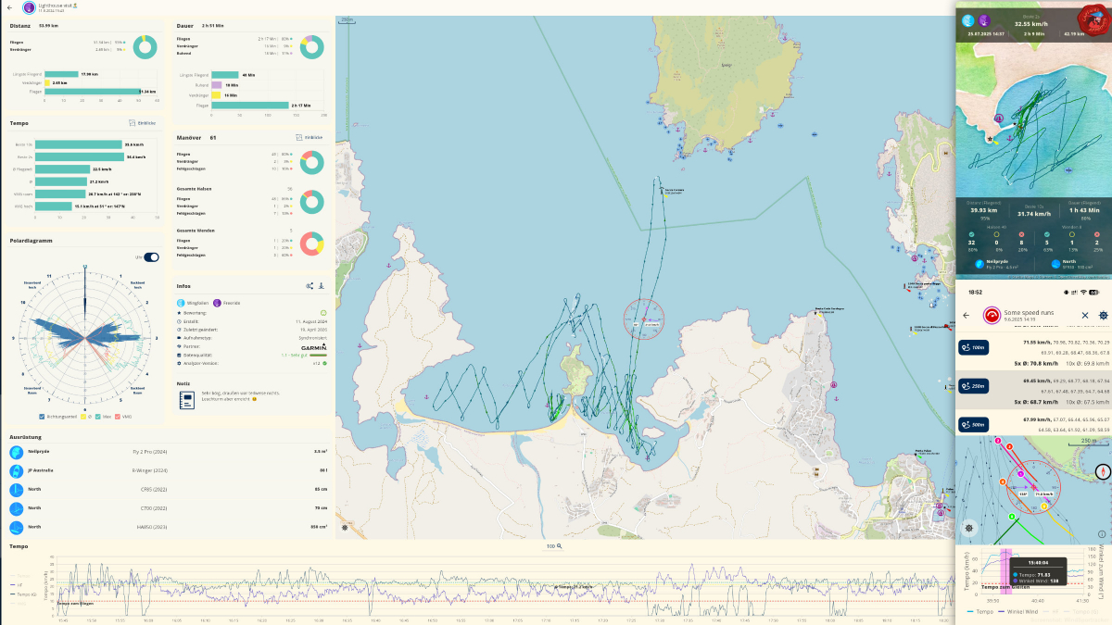Click the Garmin partner logo link
The width and height of the screenshot is (1112, 625).
pyautogui.click(x=314, y=346)
